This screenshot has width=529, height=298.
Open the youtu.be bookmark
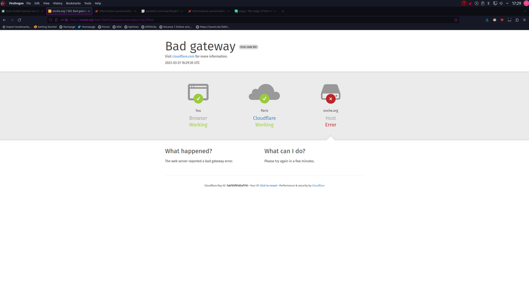pos(212,27)
